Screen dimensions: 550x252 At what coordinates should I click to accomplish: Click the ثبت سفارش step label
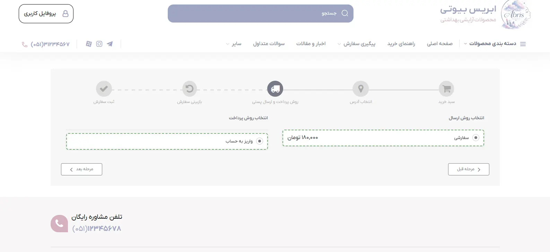pos(104,102)
